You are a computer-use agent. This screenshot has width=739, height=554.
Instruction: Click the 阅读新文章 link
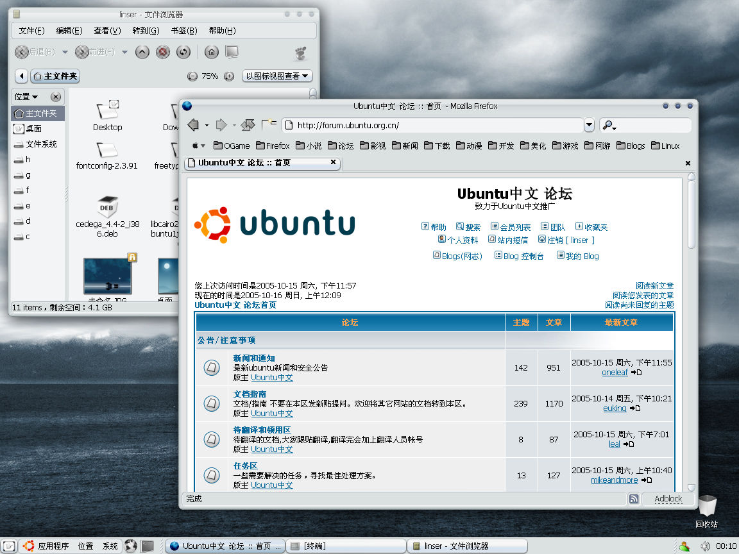[x=654, y=286]
